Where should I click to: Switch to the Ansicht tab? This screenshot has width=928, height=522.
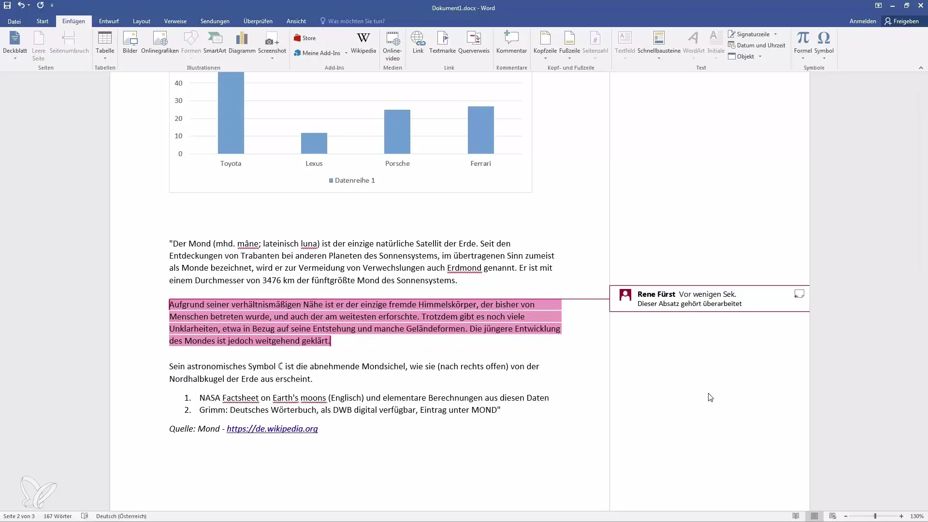[x=296, y=21]
